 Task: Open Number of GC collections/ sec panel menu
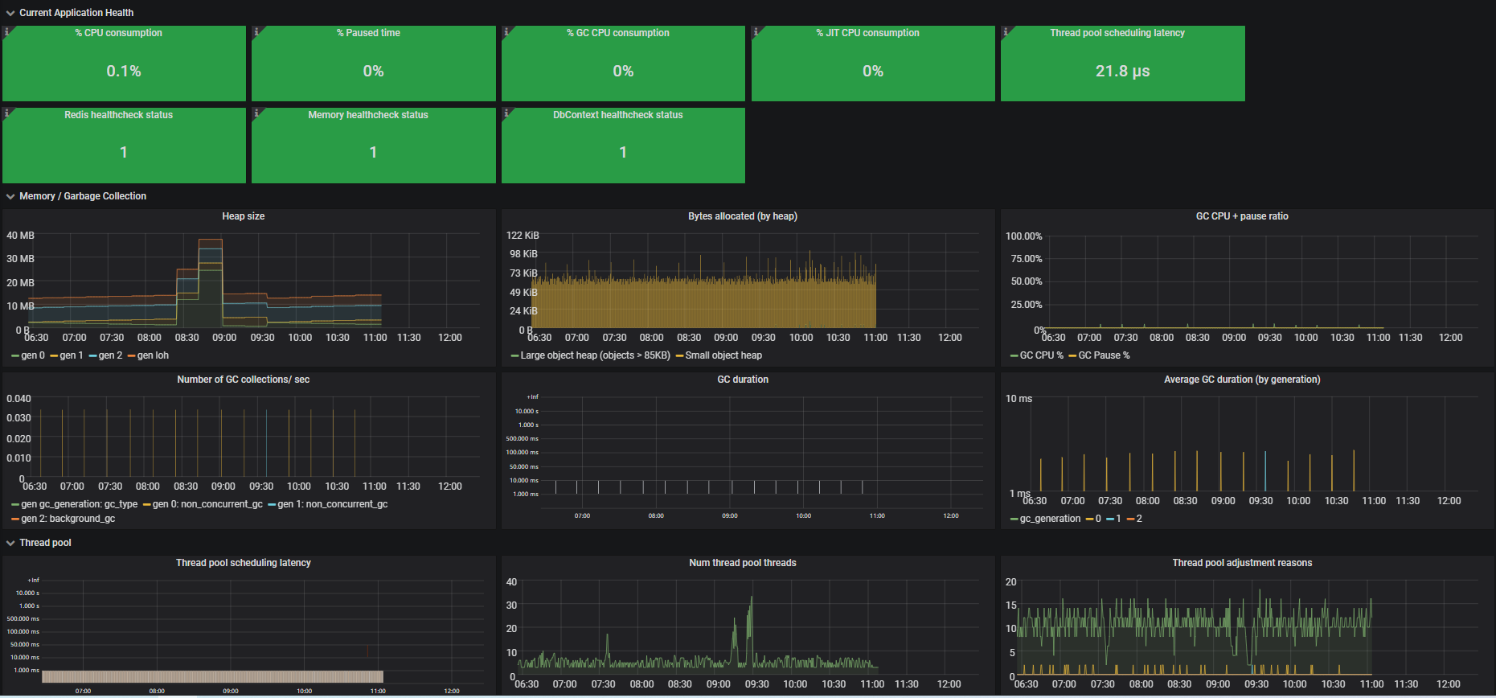(x=244, y=380)
